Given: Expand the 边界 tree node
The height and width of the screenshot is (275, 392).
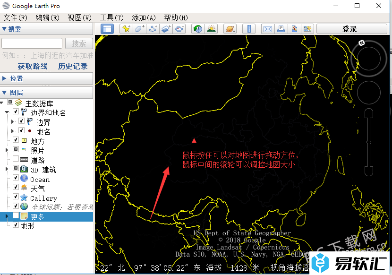Looking at the screenshot, I should click(x=12, y=121).
